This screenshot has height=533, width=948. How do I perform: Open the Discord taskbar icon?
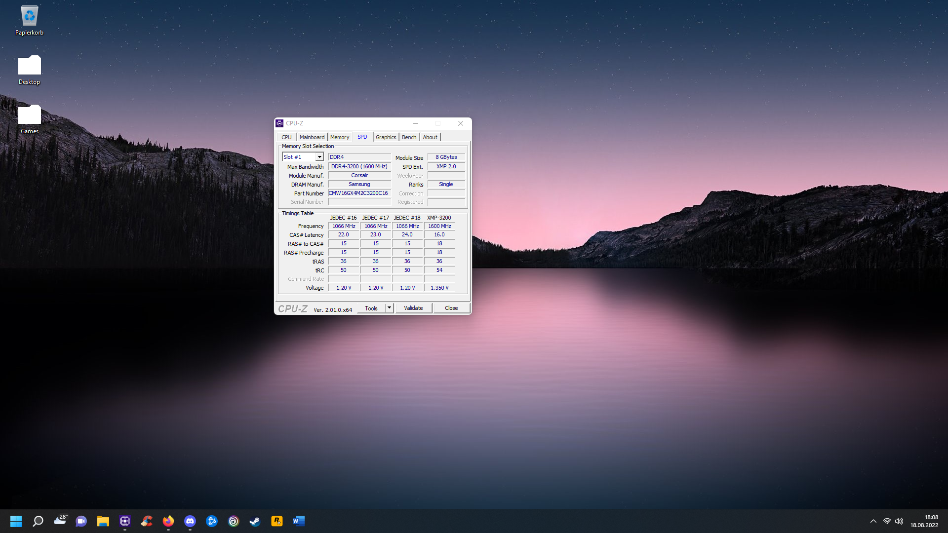coord(190,521)
